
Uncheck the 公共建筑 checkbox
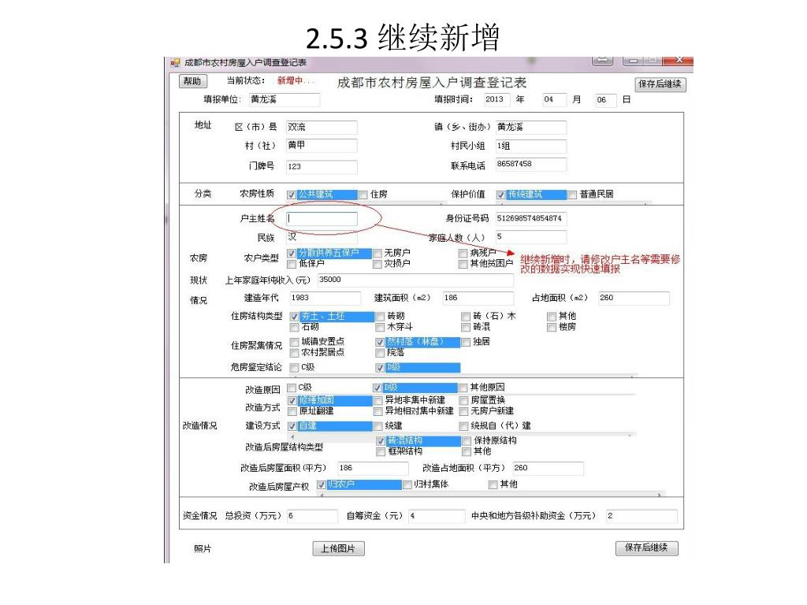pyautogui.click(x=292, y=195)
